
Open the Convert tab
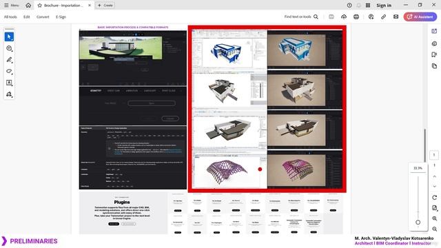(43, 17)
